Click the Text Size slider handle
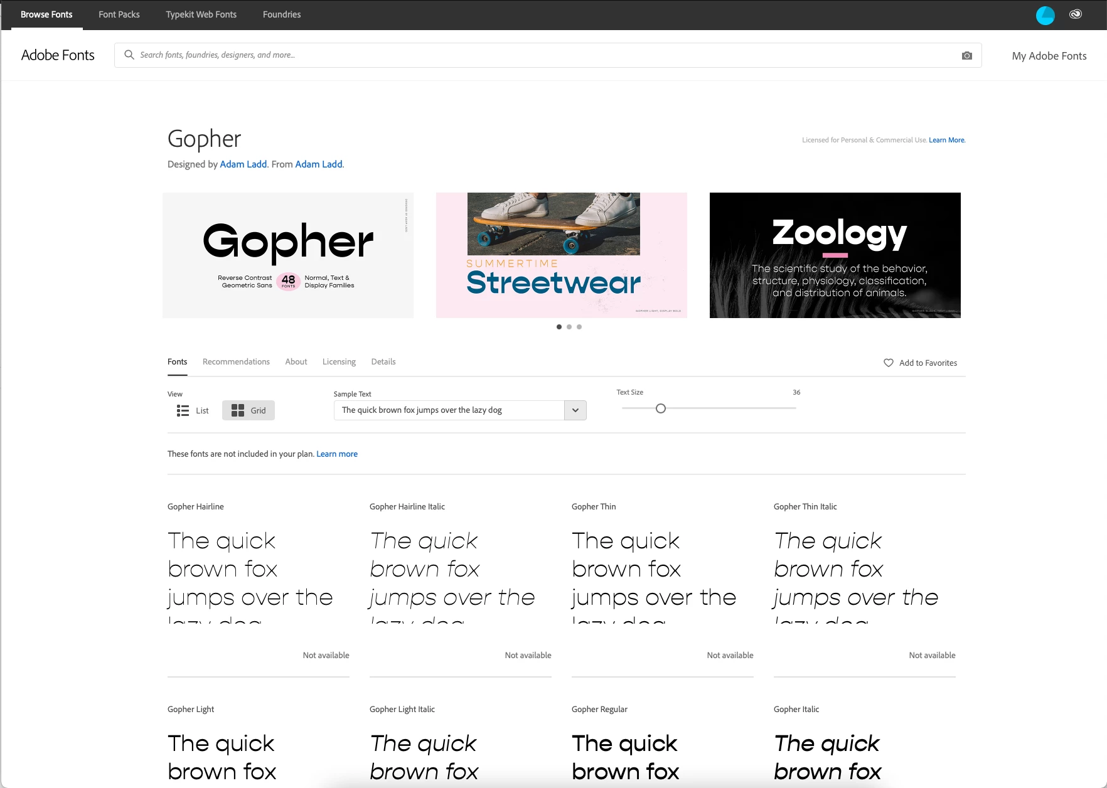The image size is (1107, 788). click(661, 408)
